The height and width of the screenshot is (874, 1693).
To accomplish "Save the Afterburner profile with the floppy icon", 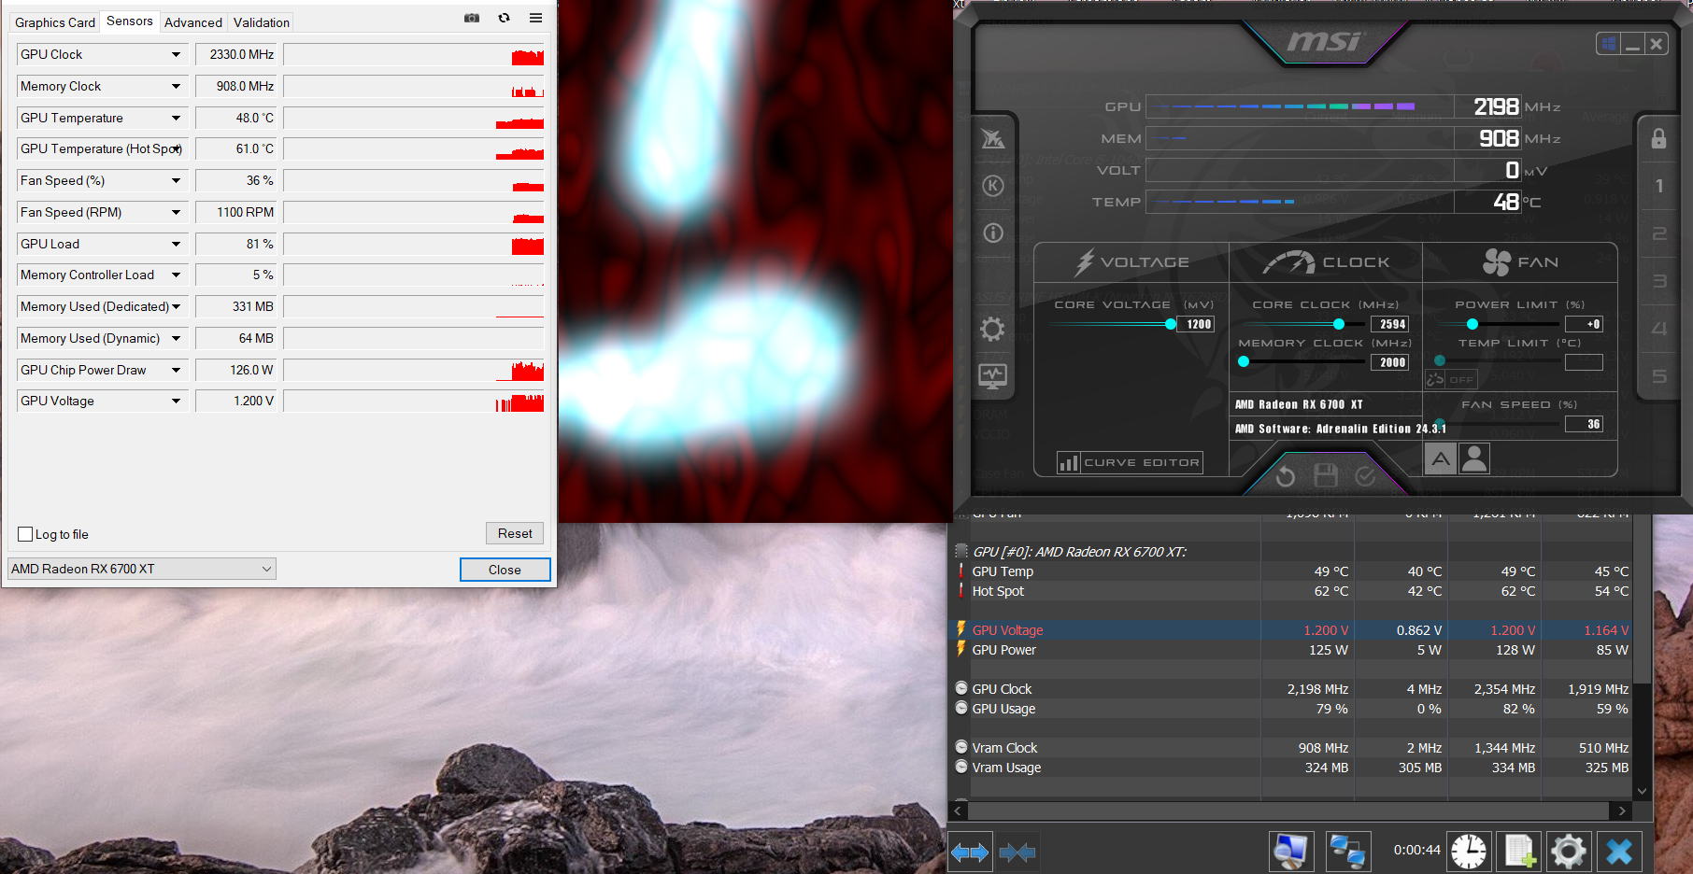I will (1326, 475).
